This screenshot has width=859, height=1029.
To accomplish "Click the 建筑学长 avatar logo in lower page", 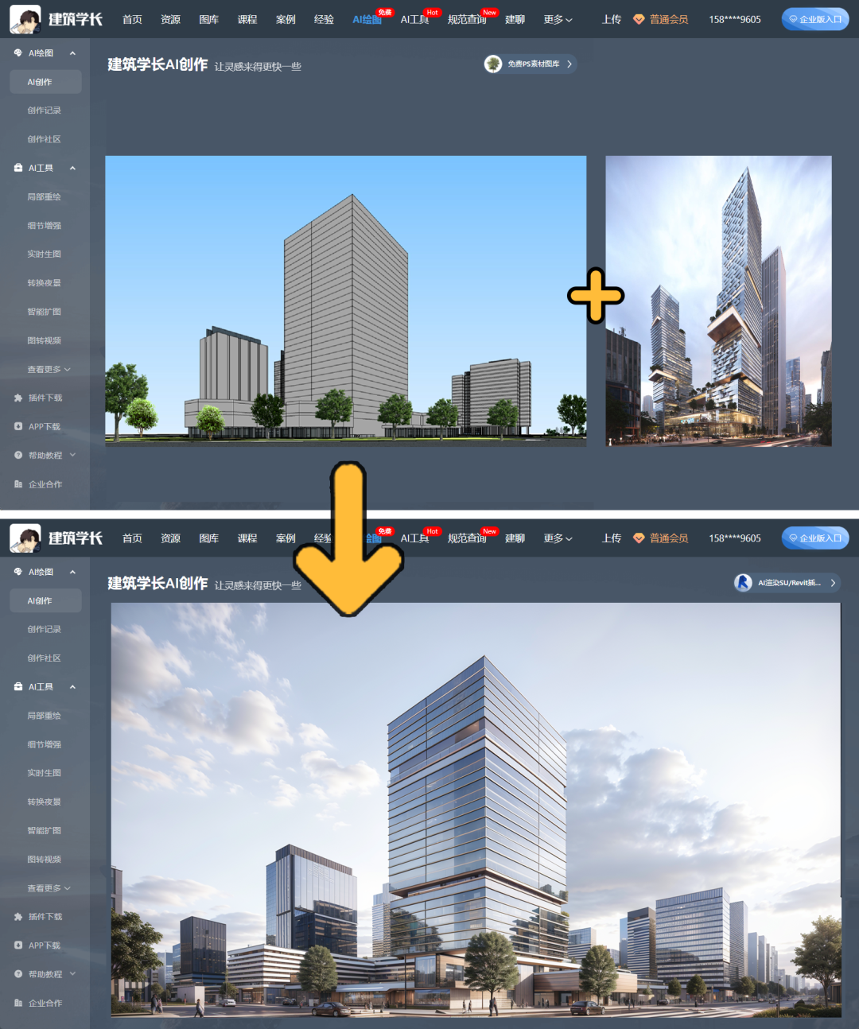I will (25, 538).
